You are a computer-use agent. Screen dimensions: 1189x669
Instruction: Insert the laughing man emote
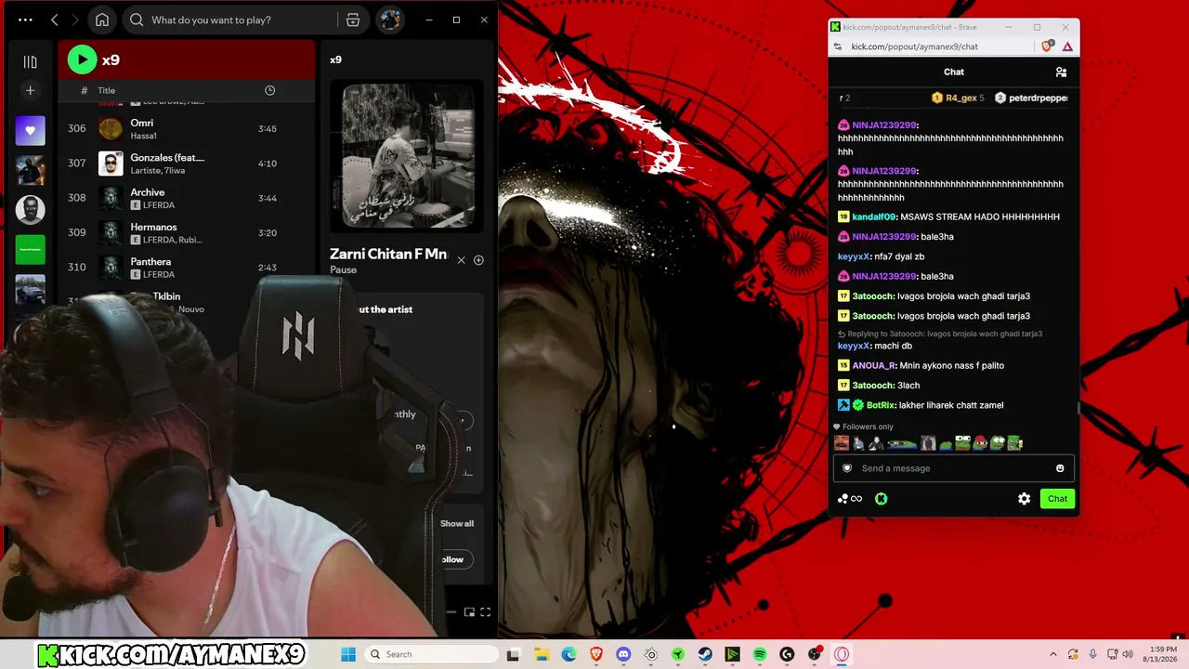click(x=842, y=443)
